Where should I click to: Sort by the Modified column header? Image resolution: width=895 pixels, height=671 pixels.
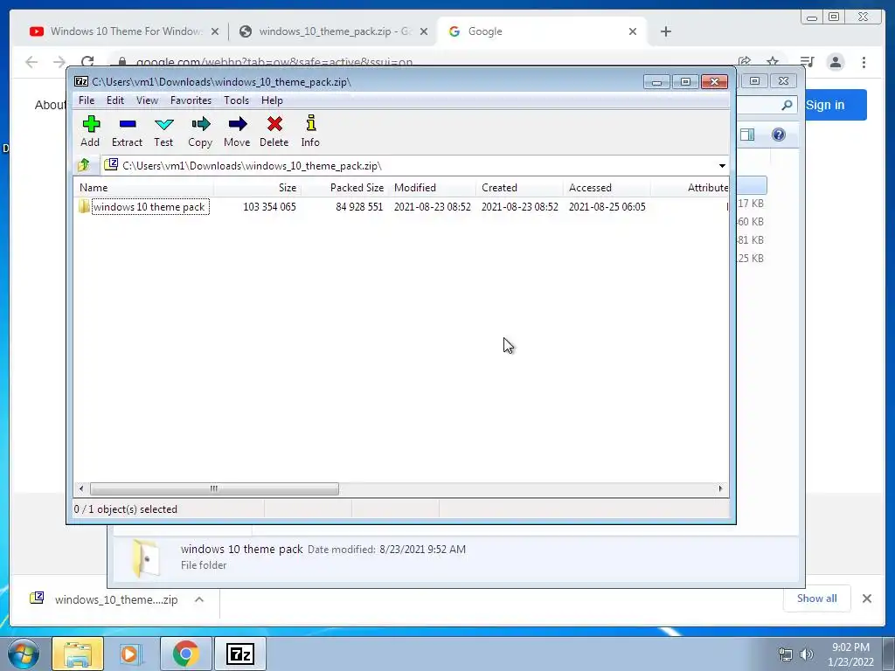432,188
